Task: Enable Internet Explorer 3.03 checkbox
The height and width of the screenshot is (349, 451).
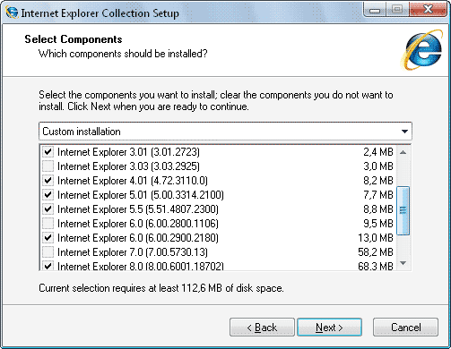Action: (48, 166)
